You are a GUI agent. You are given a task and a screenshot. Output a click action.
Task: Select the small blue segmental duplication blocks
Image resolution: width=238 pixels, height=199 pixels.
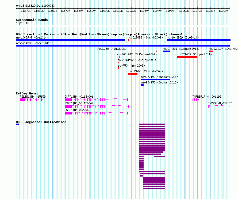click(x=18, y=124)
